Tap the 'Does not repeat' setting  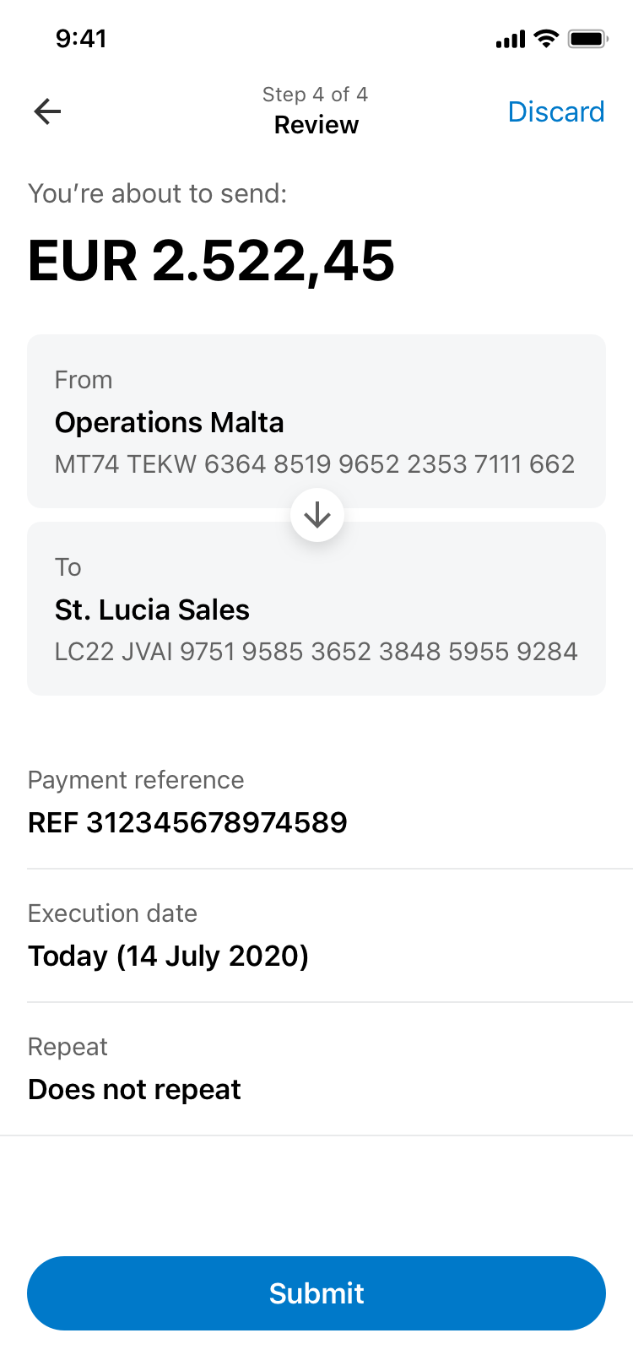[134, 1089]
